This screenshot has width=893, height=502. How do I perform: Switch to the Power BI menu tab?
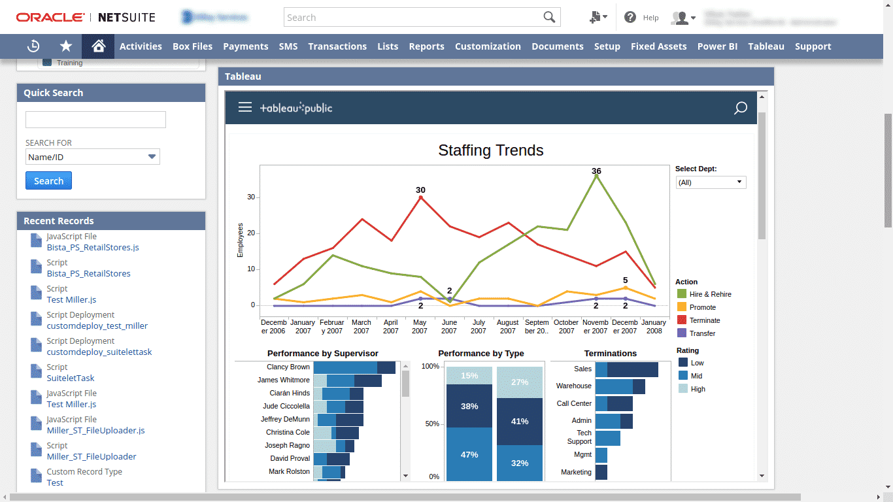click(x=717, y=46)
